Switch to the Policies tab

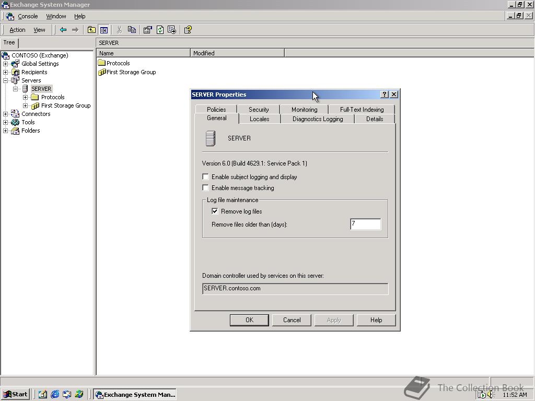tap(216, 110)
